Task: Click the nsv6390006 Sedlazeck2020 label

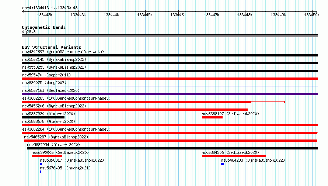Action: pos(60,152)
